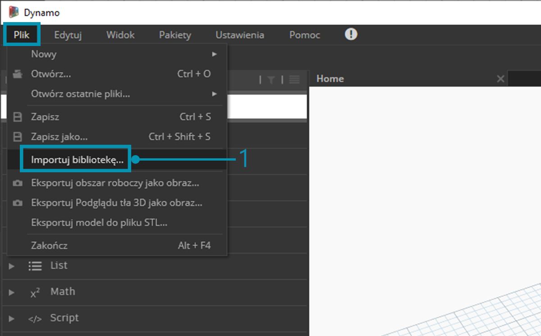Click camera icon beside Eksportuj Podglądu tła
This screenshot has width=541, height=336.
point(18,203)
